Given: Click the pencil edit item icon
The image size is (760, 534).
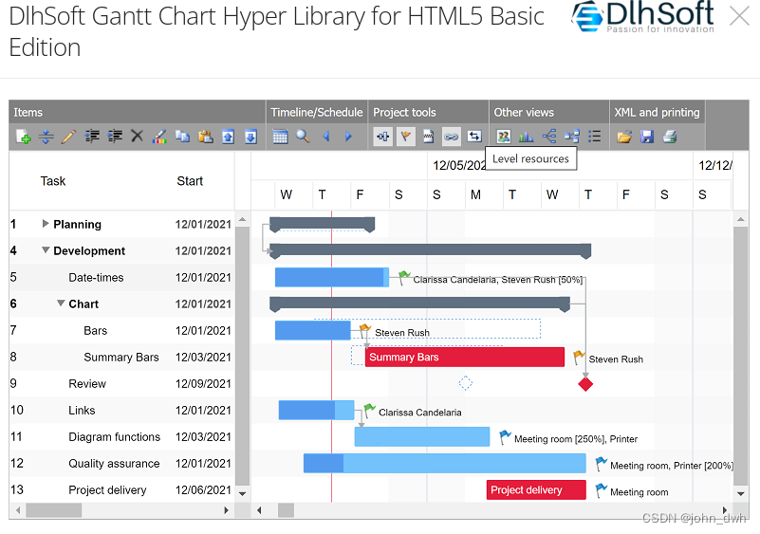Looking at the screenshot, I should click(69, 137).
